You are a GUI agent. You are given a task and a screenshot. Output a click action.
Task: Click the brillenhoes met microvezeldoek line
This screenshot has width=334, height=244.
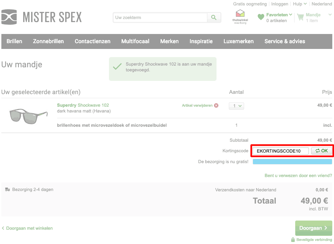112,125
